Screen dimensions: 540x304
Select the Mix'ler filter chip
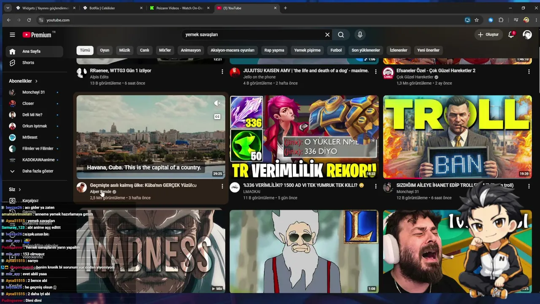pyautogui.click(x=165, y=50)
